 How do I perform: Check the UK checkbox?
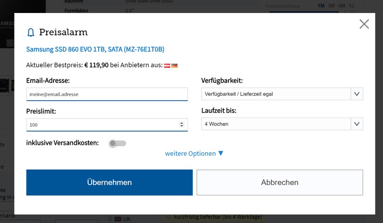(x=110, y=219)
